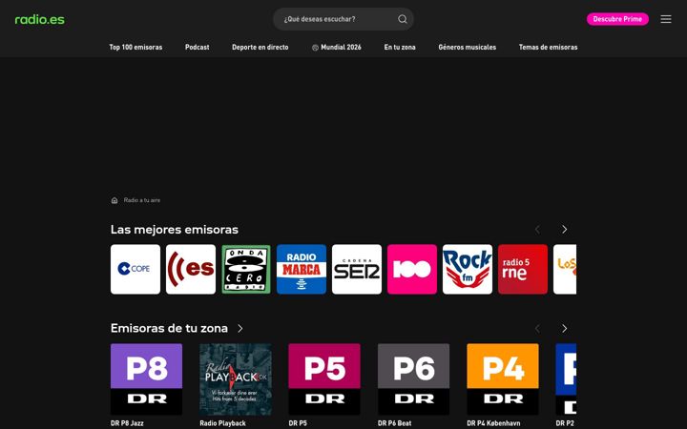687x429 pixels.
Task: Open the Rock FM station tile
Action: (468, 269)
